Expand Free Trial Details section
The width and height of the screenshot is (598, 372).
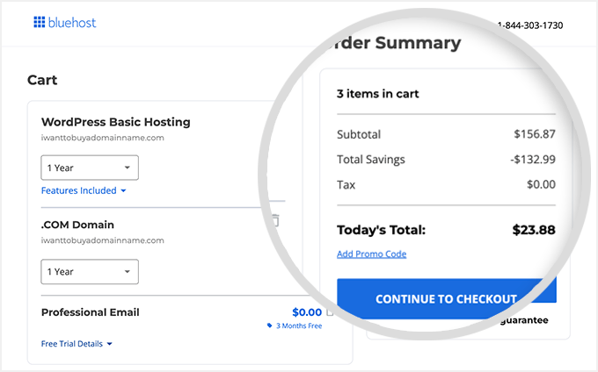(77, 344)
